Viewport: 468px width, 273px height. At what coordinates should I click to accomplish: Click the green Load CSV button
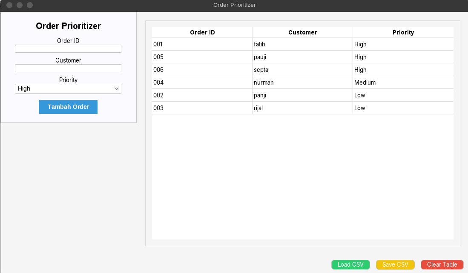click(x=350, y=264)
